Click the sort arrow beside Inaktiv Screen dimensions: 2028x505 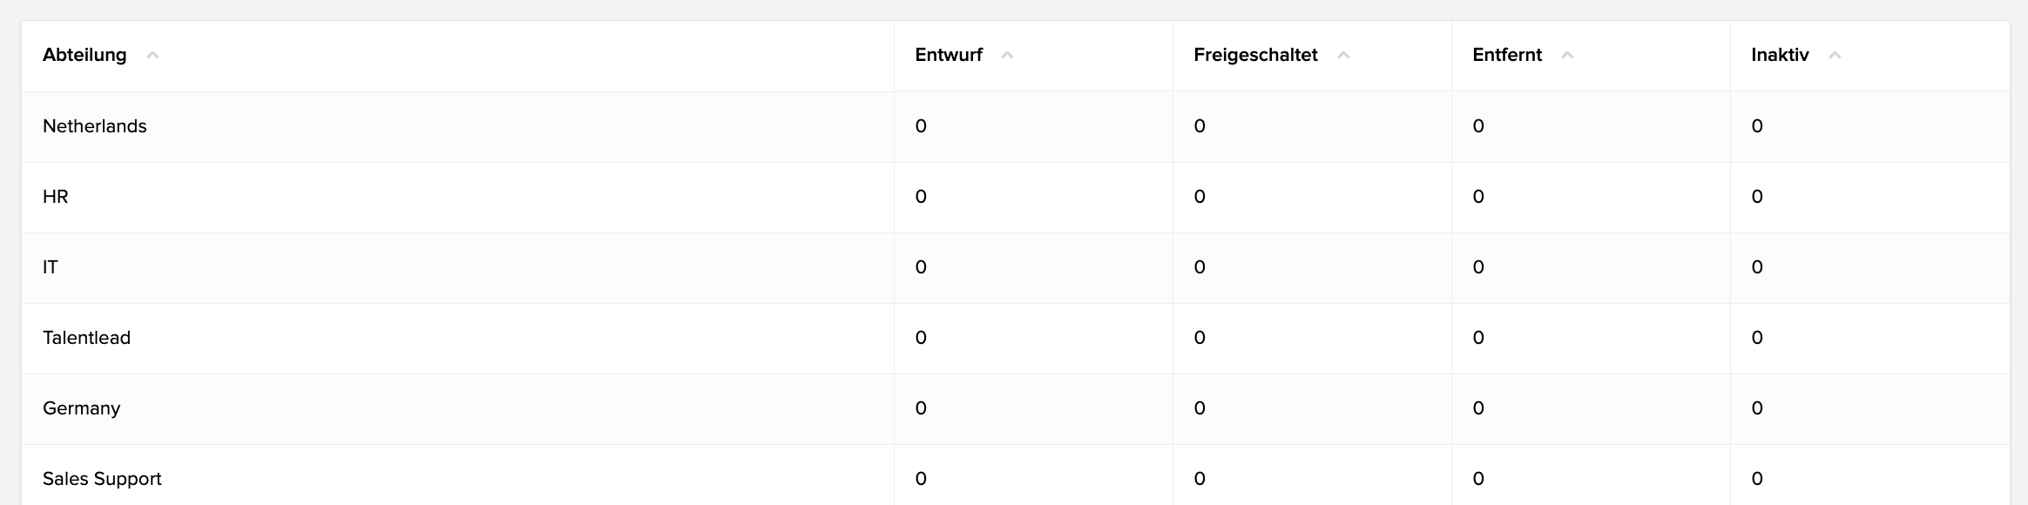tap(1835, 56)
